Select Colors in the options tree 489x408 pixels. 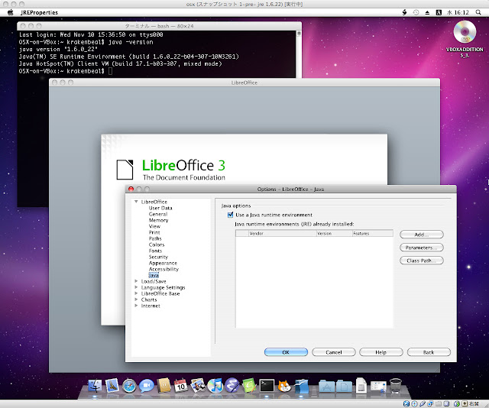tap(157, 244)
